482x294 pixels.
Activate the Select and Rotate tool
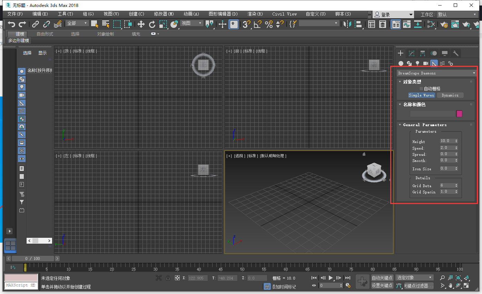click(152, 24)
